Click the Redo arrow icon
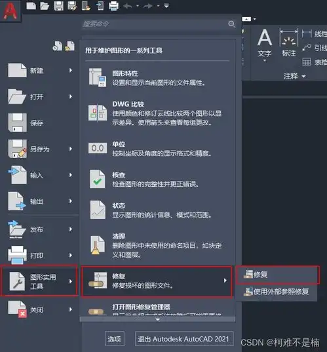Viewport: 327px width, 352px height. tap(148, 6)
